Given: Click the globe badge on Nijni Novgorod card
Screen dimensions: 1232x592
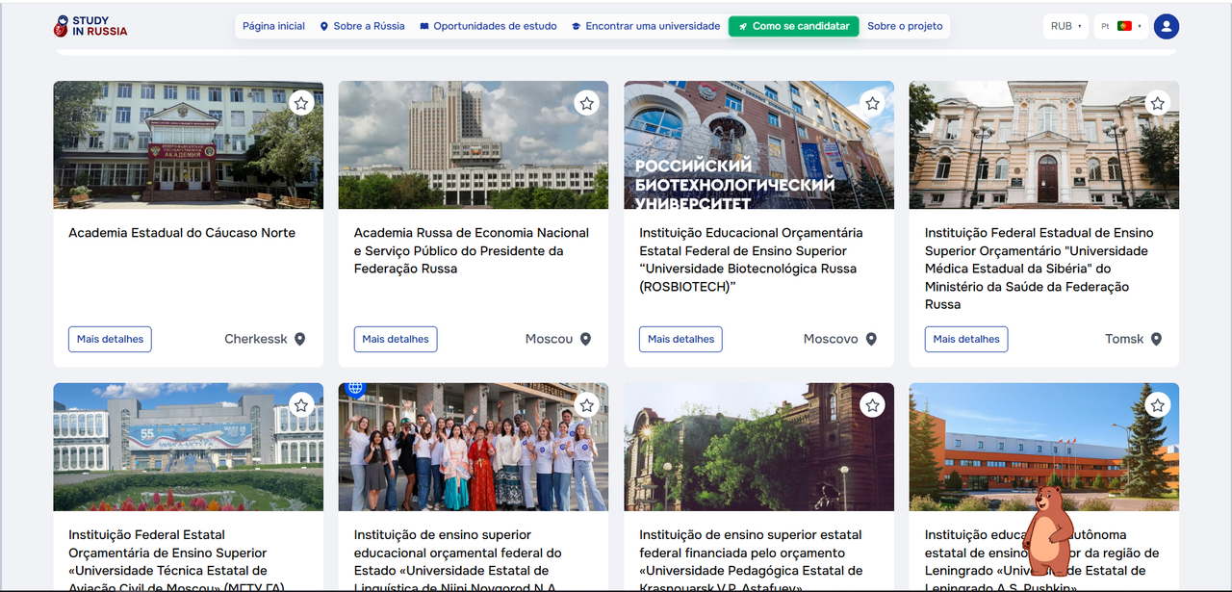Looking at the screenshot, I should click(354, 388).
